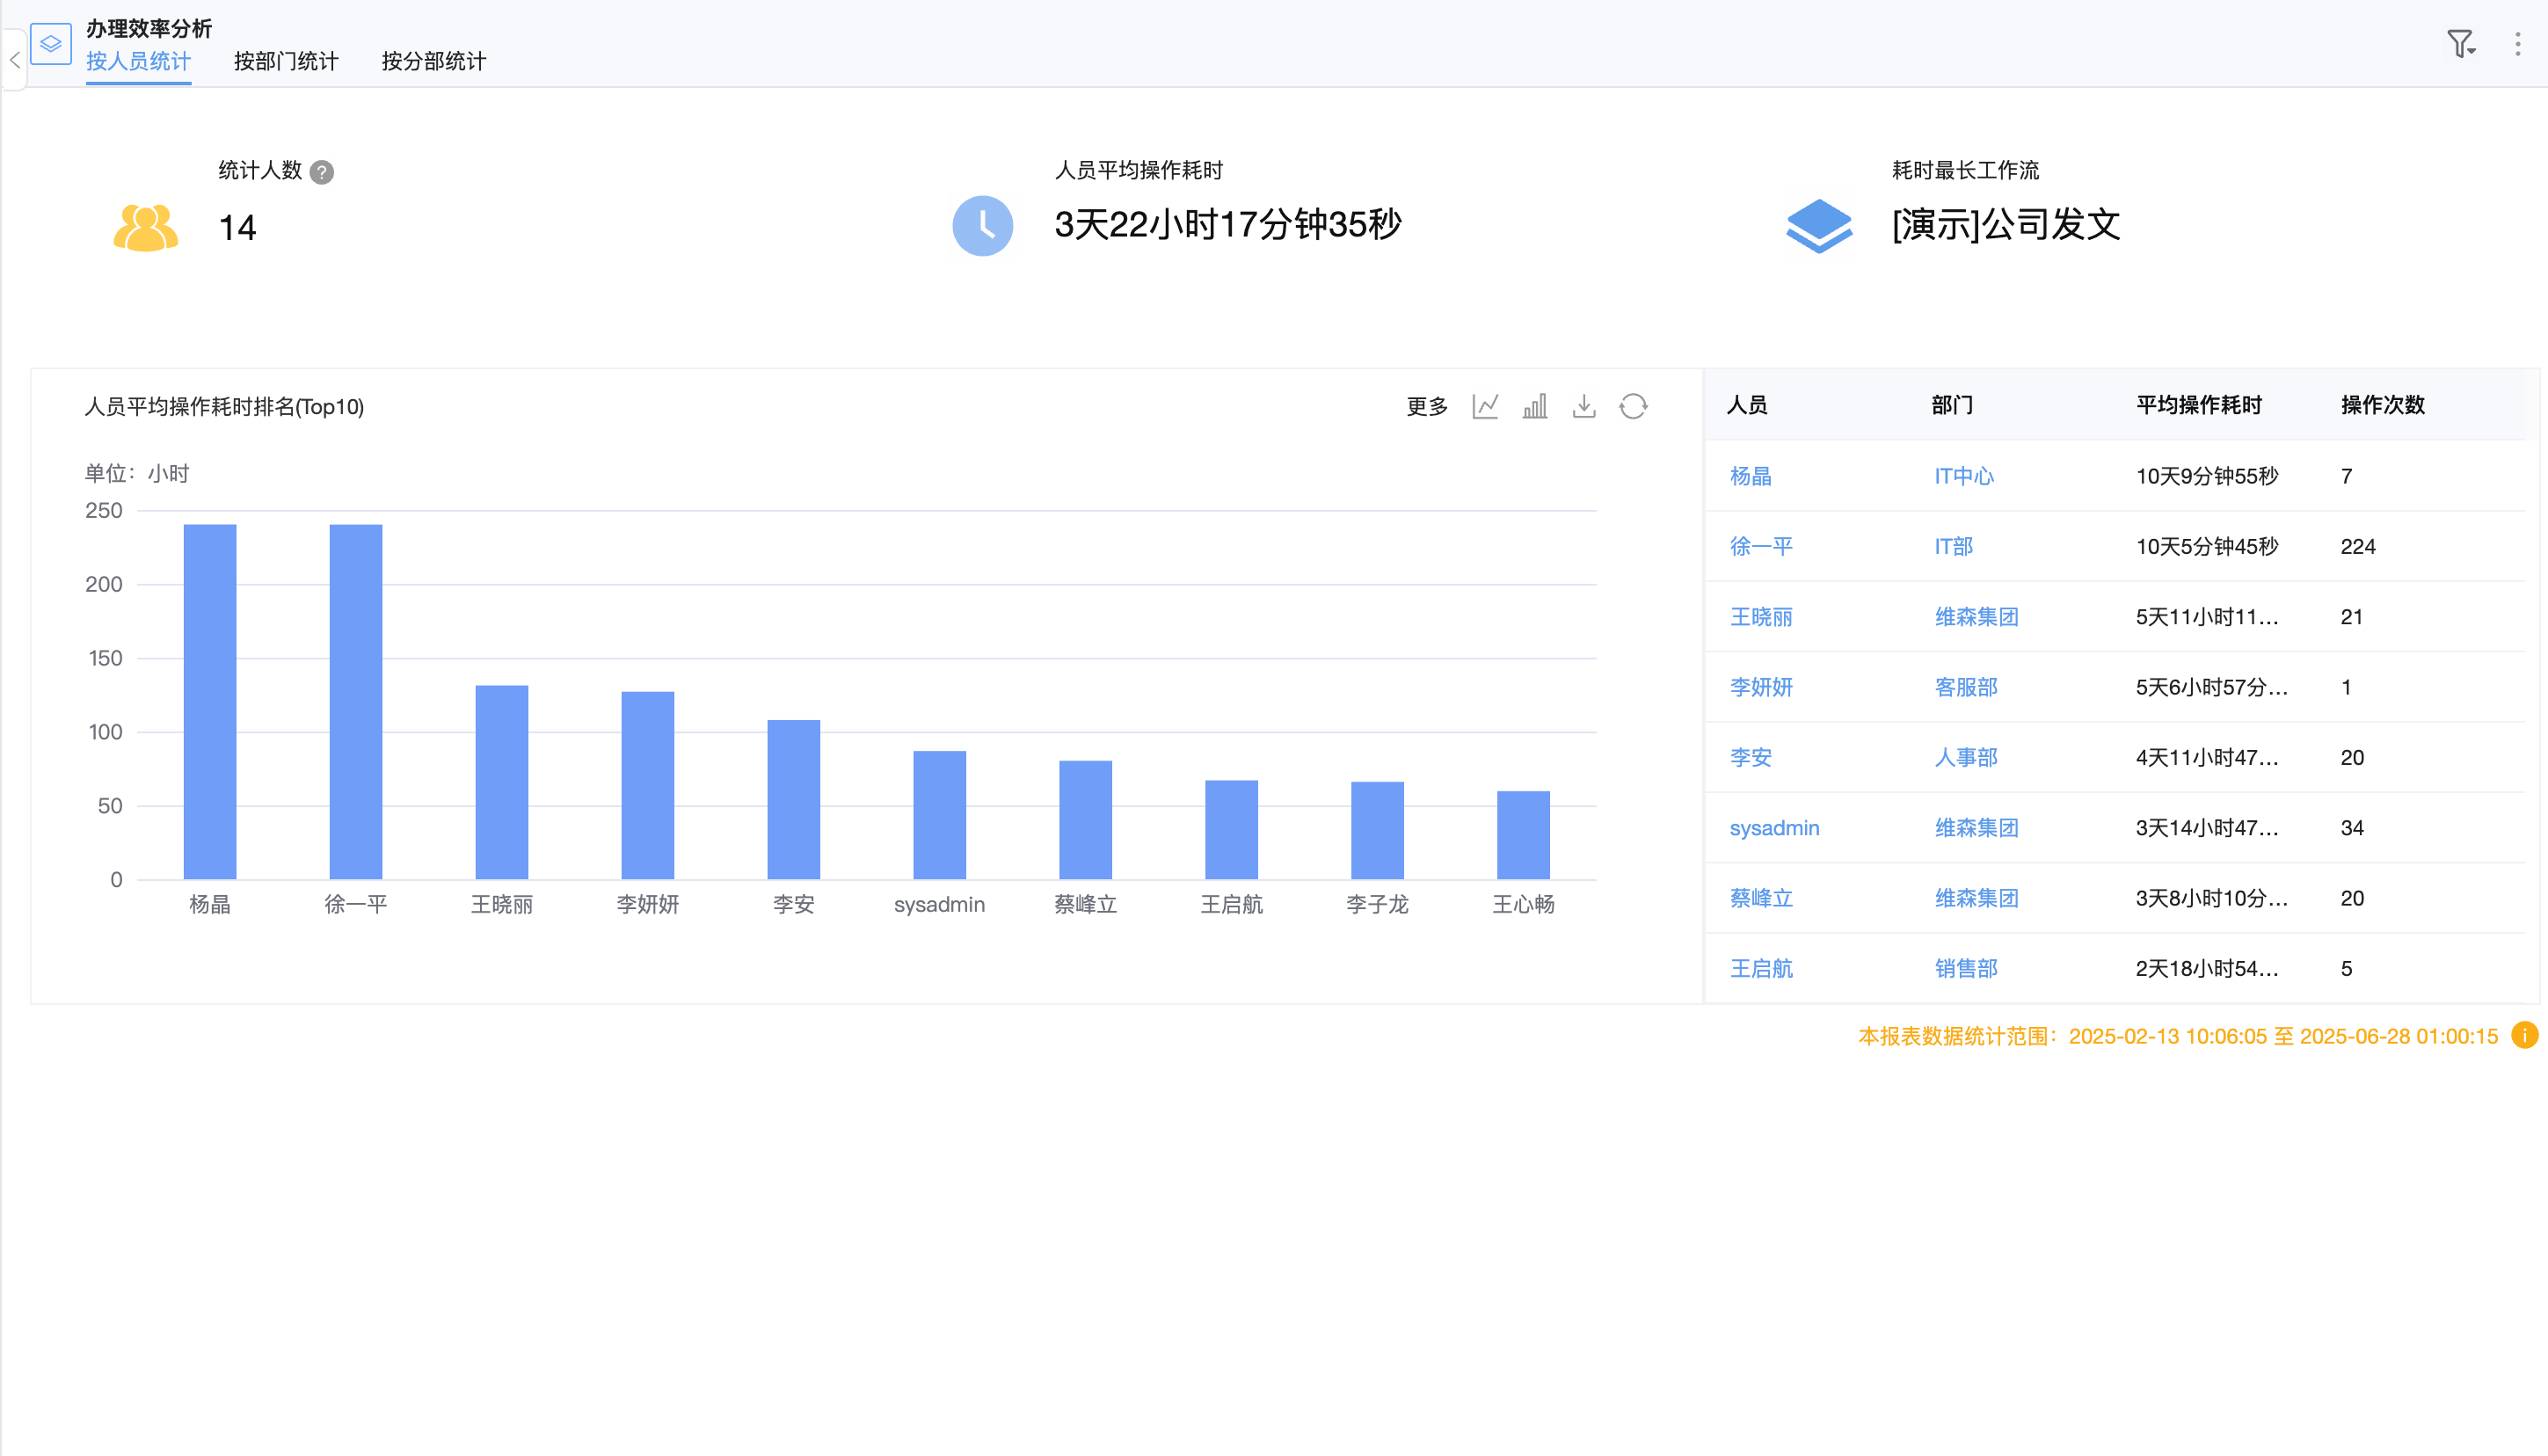Click 更多 link above the chart
Image resolution: width=2548 pixels, height=1456 pixels.
click(1426, 406)
